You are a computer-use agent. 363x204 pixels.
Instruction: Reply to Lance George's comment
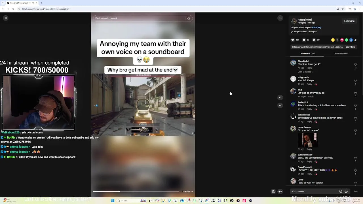coord(309,149)
